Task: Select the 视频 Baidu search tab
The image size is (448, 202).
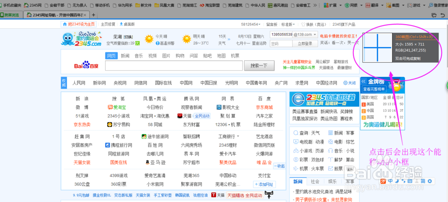Action: pos(153,56)
